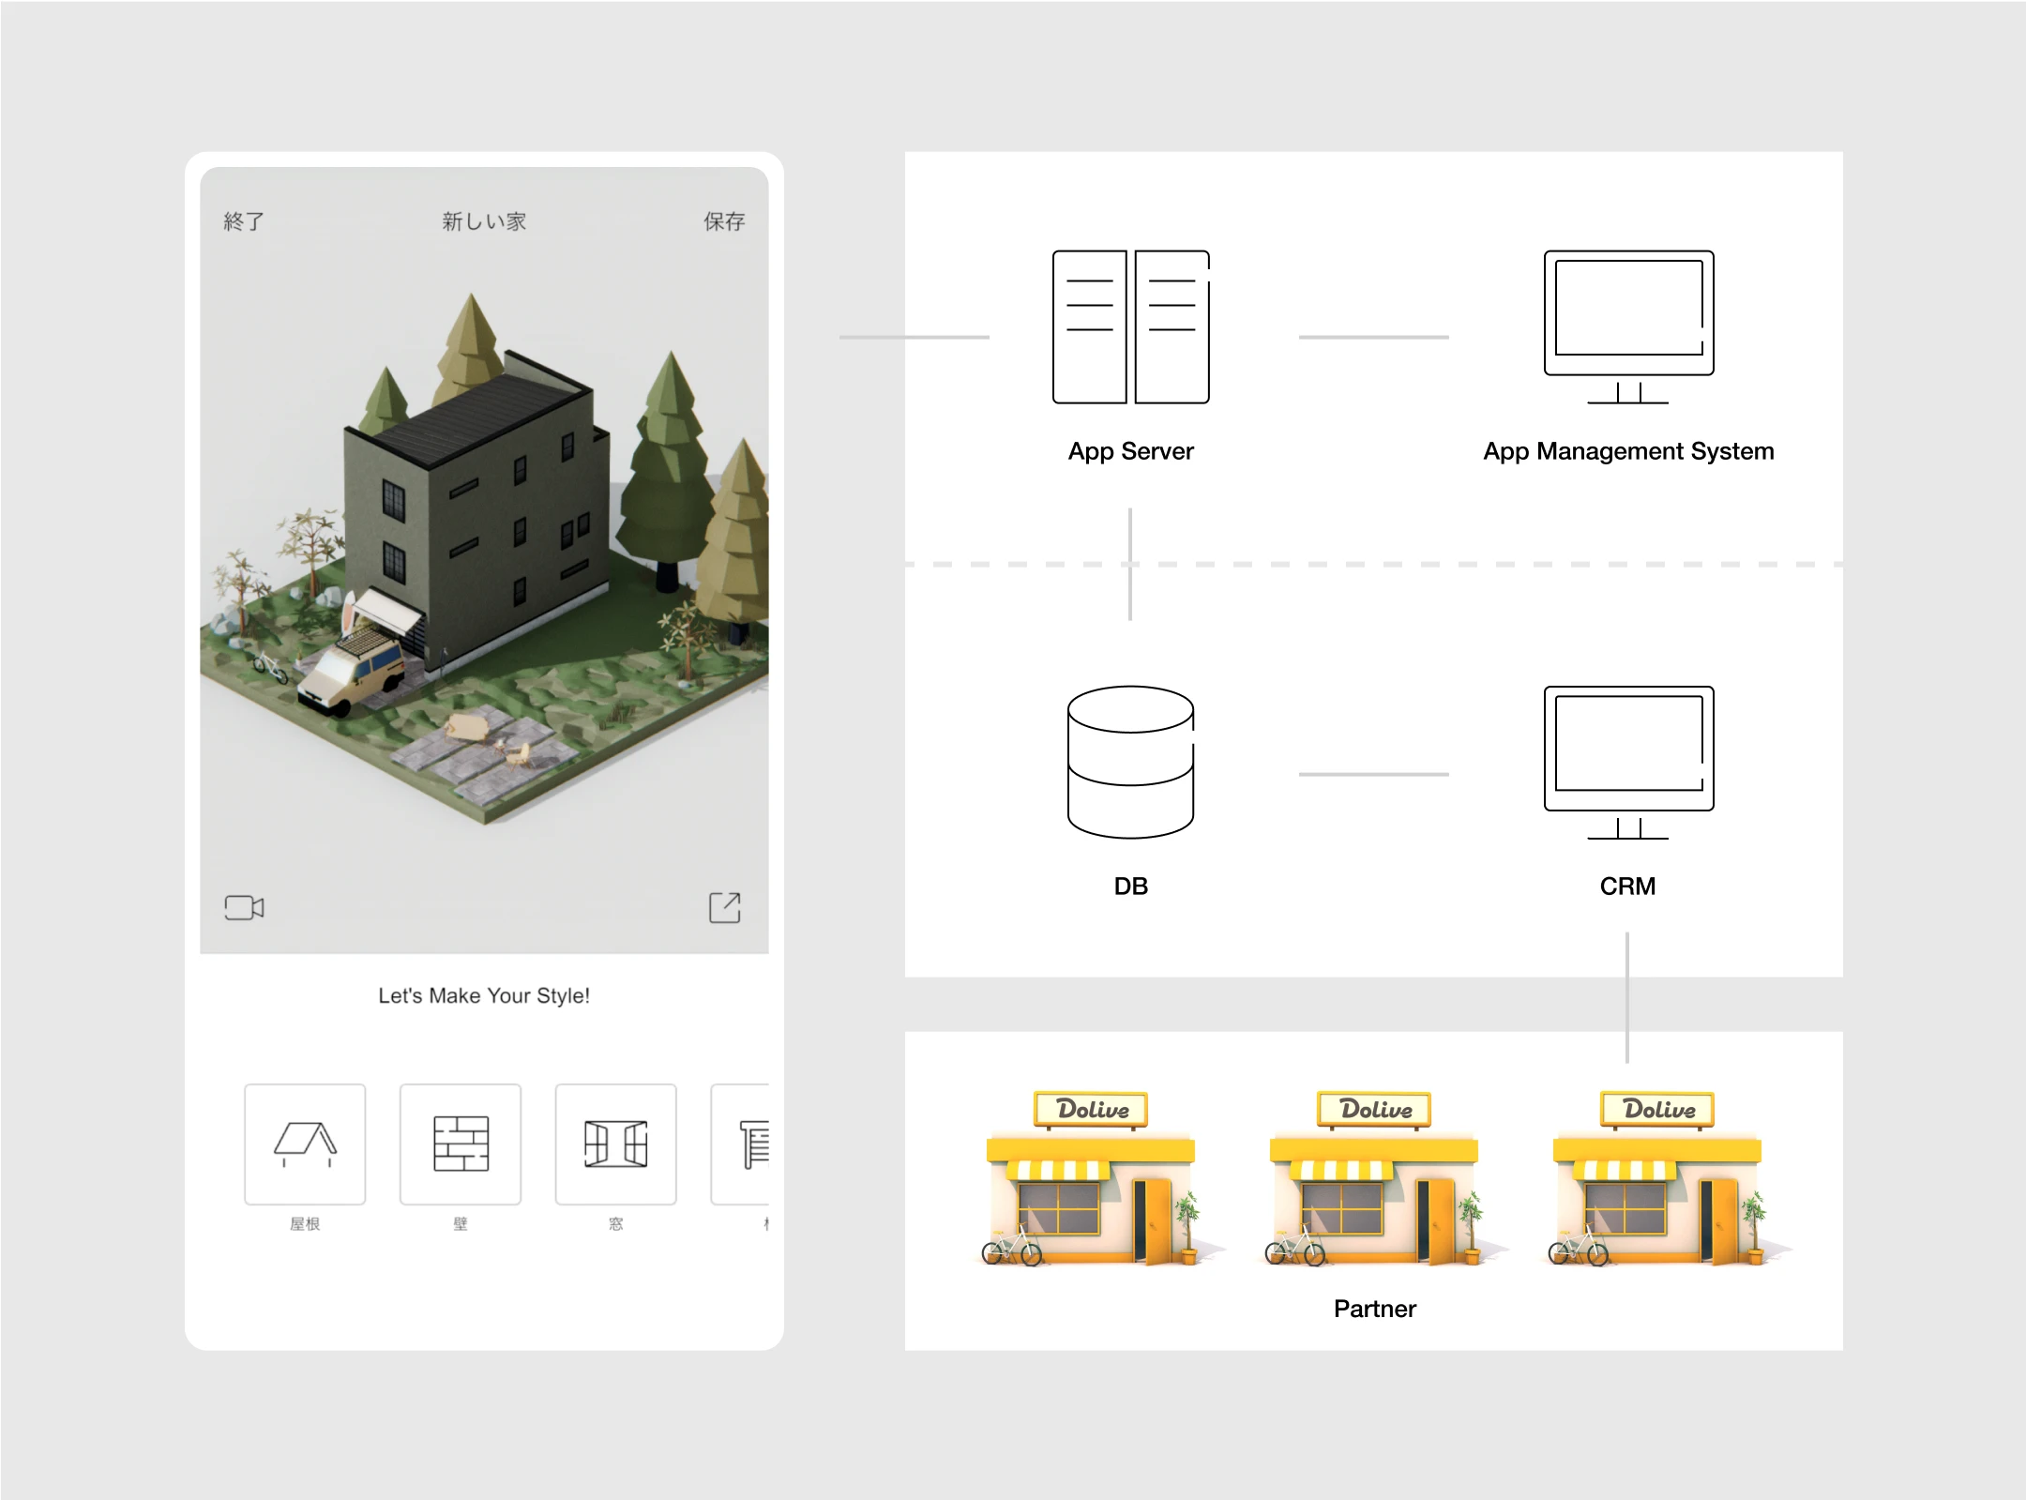Image resolution: width=2026 pixels, height=1500 pixels.
Task: Click the middle Dolive partner shop
Action: (1376, 1182)
